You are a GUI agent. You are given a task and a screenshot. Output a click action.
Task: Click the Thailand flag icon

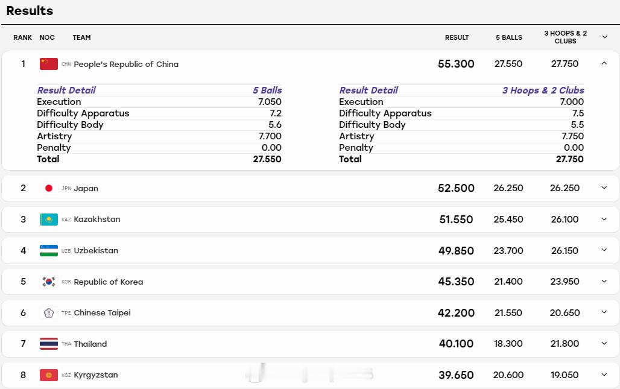pyautogui.click(x=49, y=344)
